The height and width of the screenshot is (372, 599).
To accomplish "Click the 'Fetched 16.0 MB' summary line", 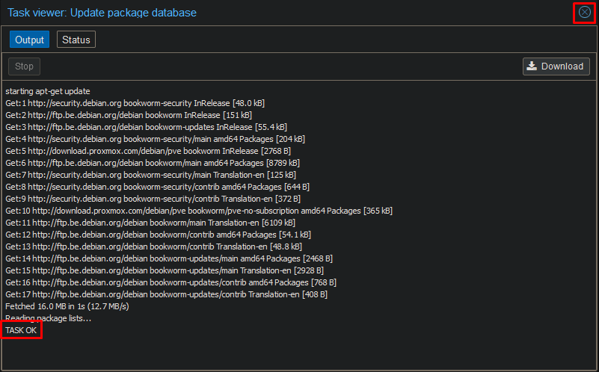I will 67,306.
